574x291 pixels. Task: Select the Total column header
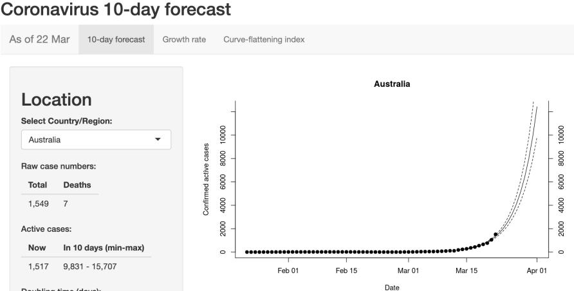[x=37, y=185]
